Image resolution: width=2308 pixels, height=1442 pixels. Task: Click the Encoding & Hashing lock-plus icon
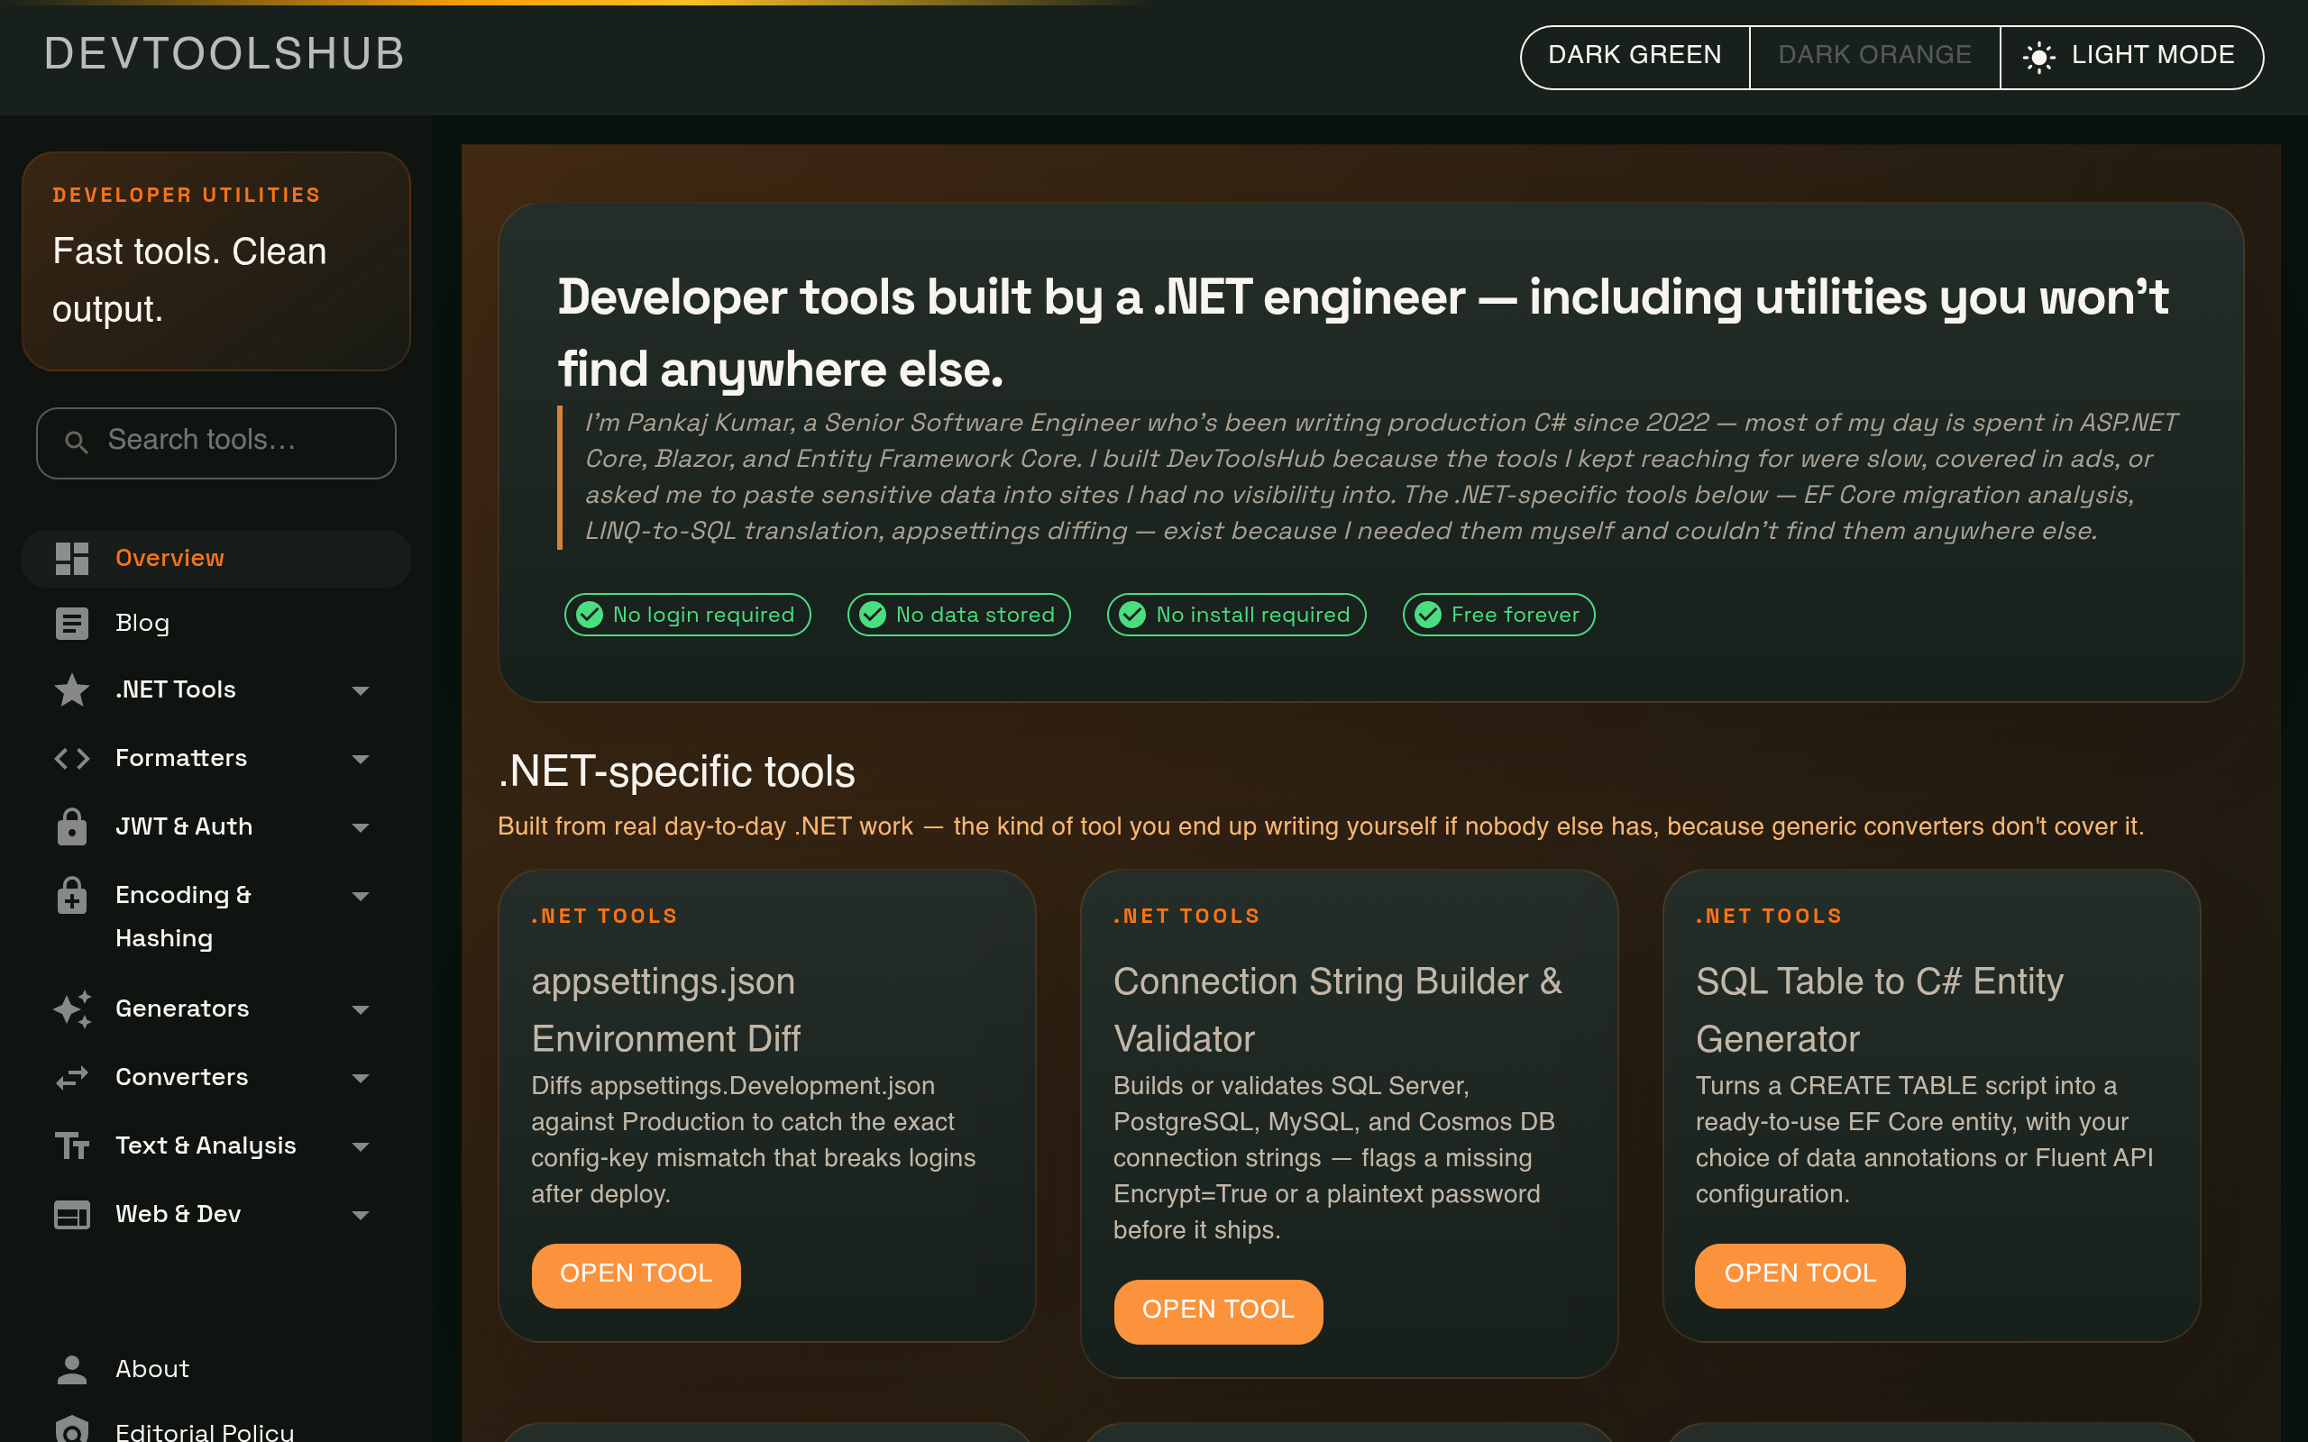click(71, 896)
